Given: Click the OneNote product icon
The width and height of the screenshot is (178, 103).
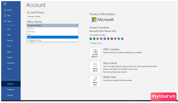Looking at the screenshot, I should (105, 39).
